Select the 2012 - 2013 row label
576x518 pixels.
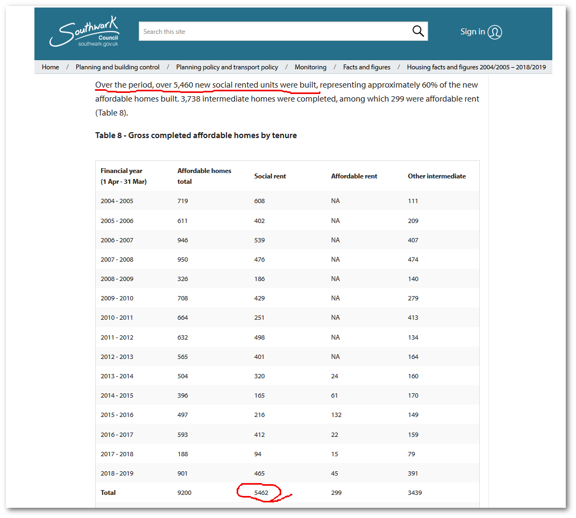pyautogui.click(x=117, y=357)
